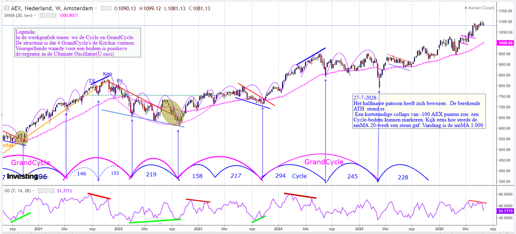Click the 2026 label on time axis
The width and height of the screenshot is (516, 234).
(439, 230)
